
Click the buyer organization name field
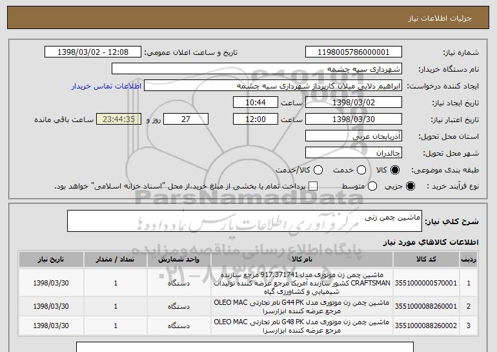click(x=257, y=69)
